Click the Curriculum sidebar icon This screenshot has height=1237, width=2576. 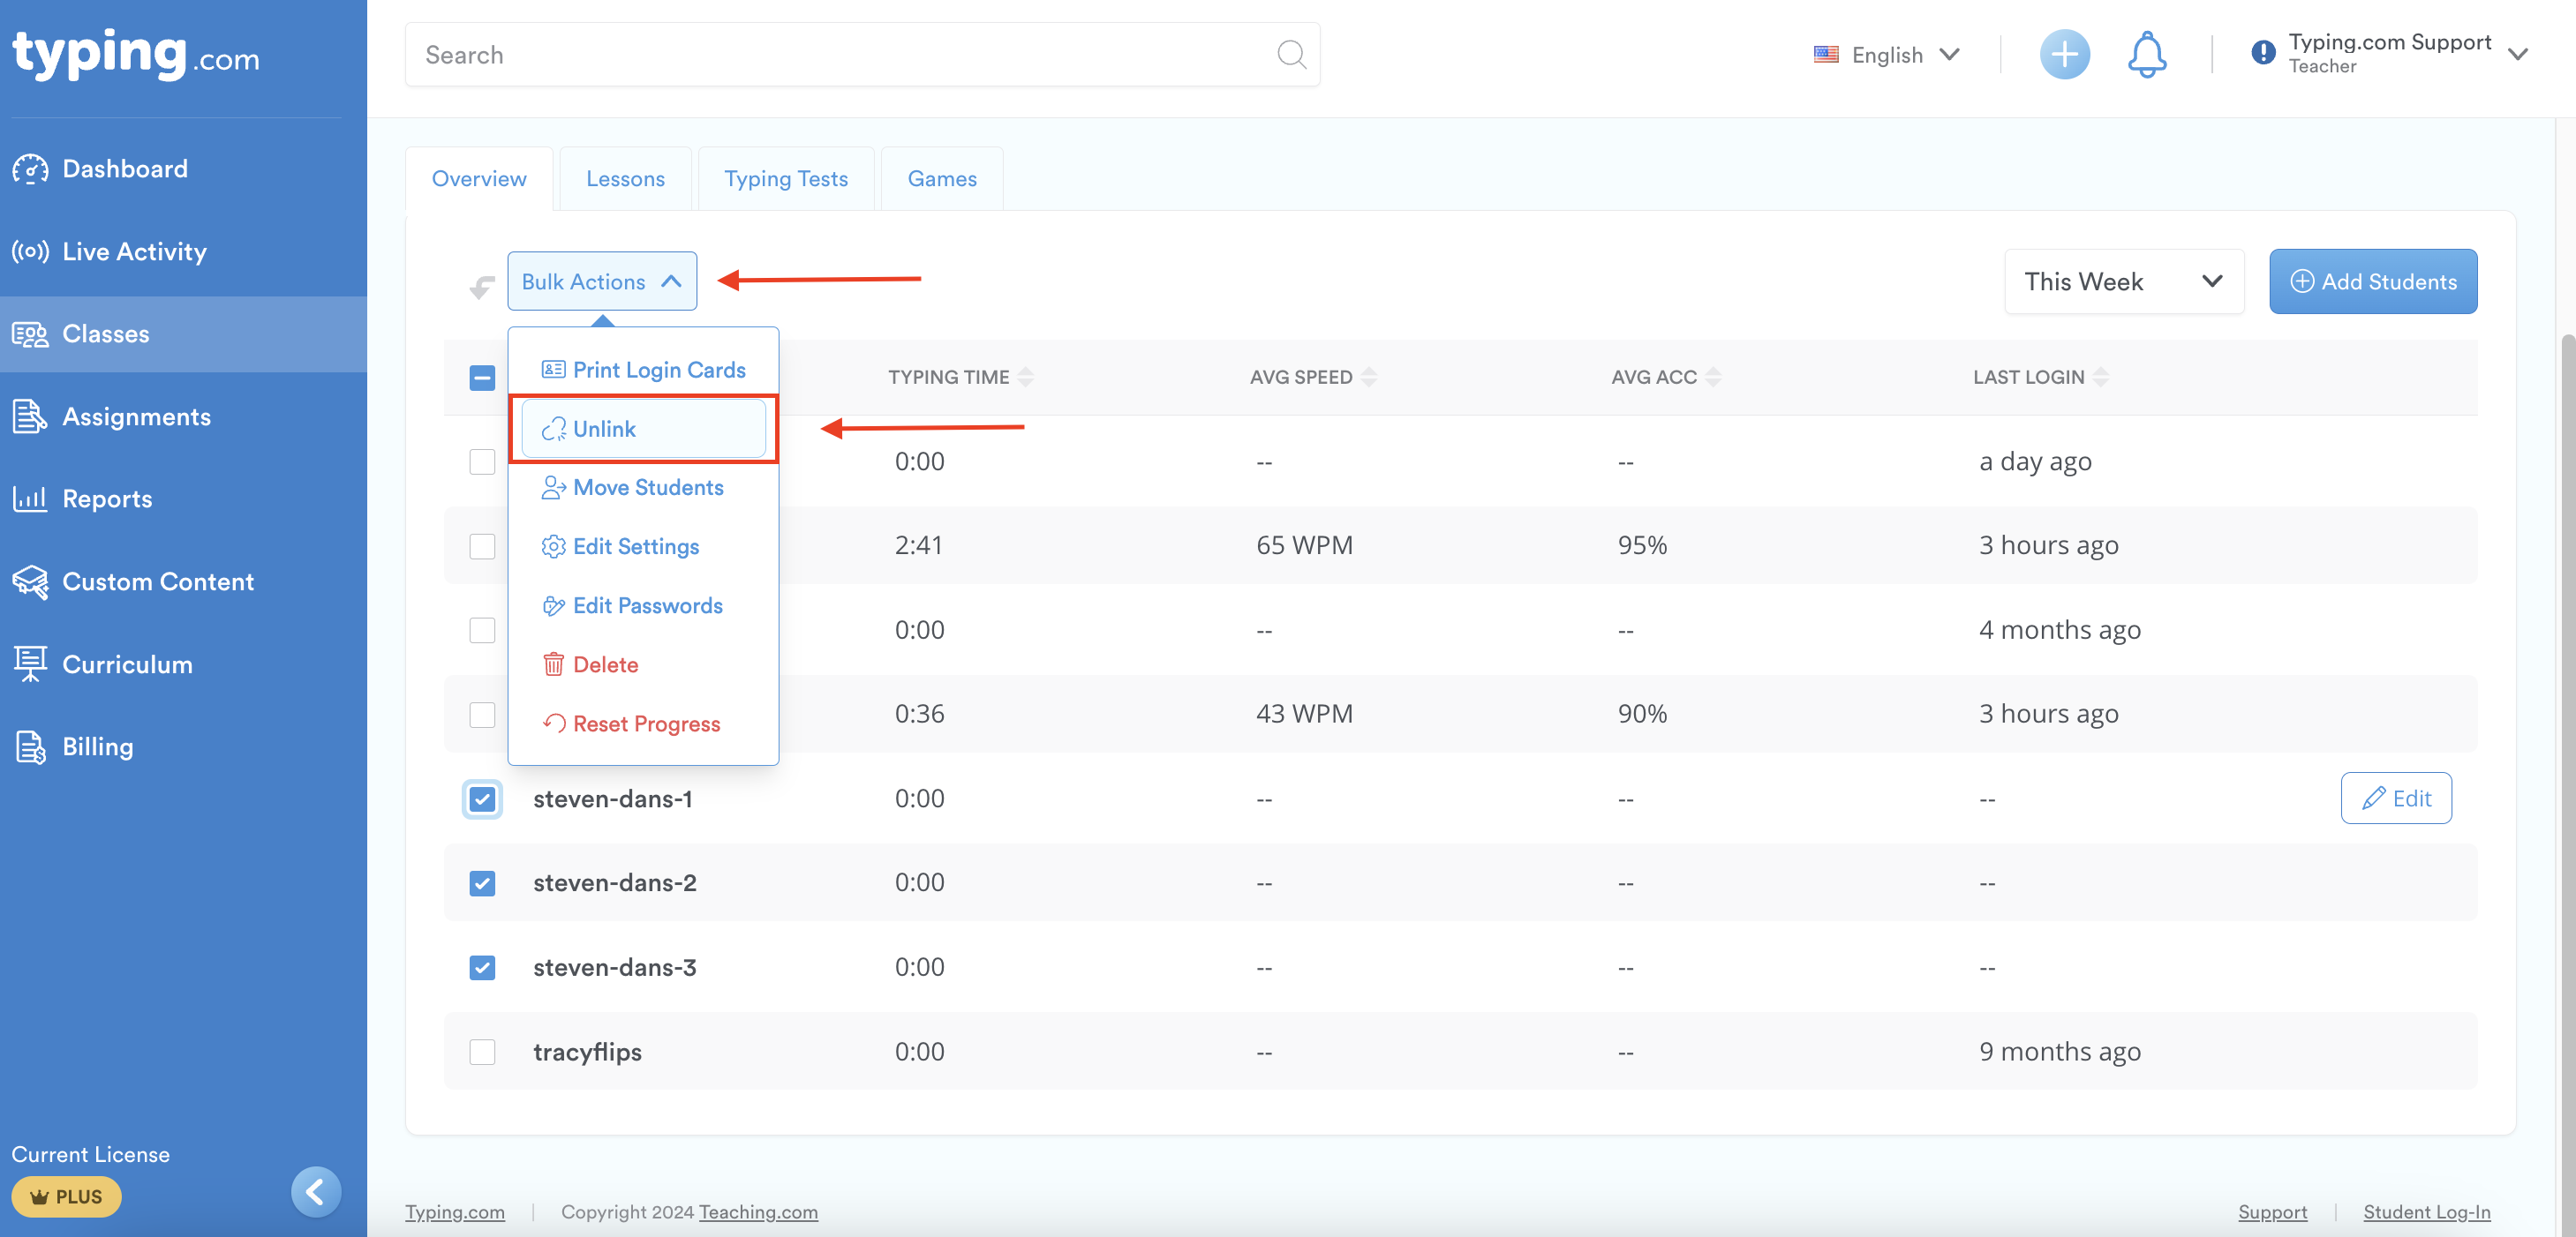coord(30,663)
